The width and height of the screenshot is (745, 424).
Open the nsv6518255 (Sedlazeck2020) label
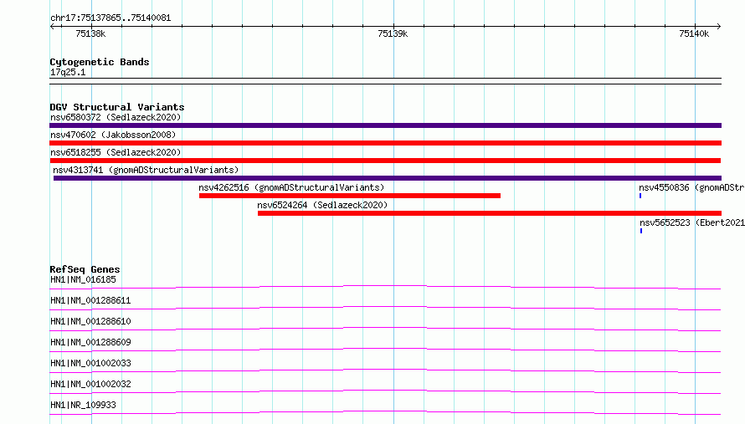(116, 152)
